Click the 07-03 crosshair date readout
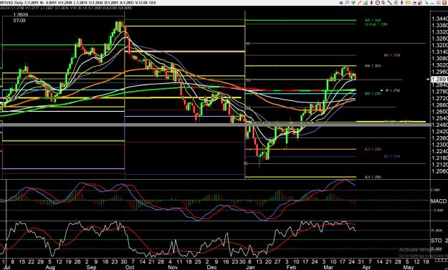The image size is (448, 270). coord(19,21)
